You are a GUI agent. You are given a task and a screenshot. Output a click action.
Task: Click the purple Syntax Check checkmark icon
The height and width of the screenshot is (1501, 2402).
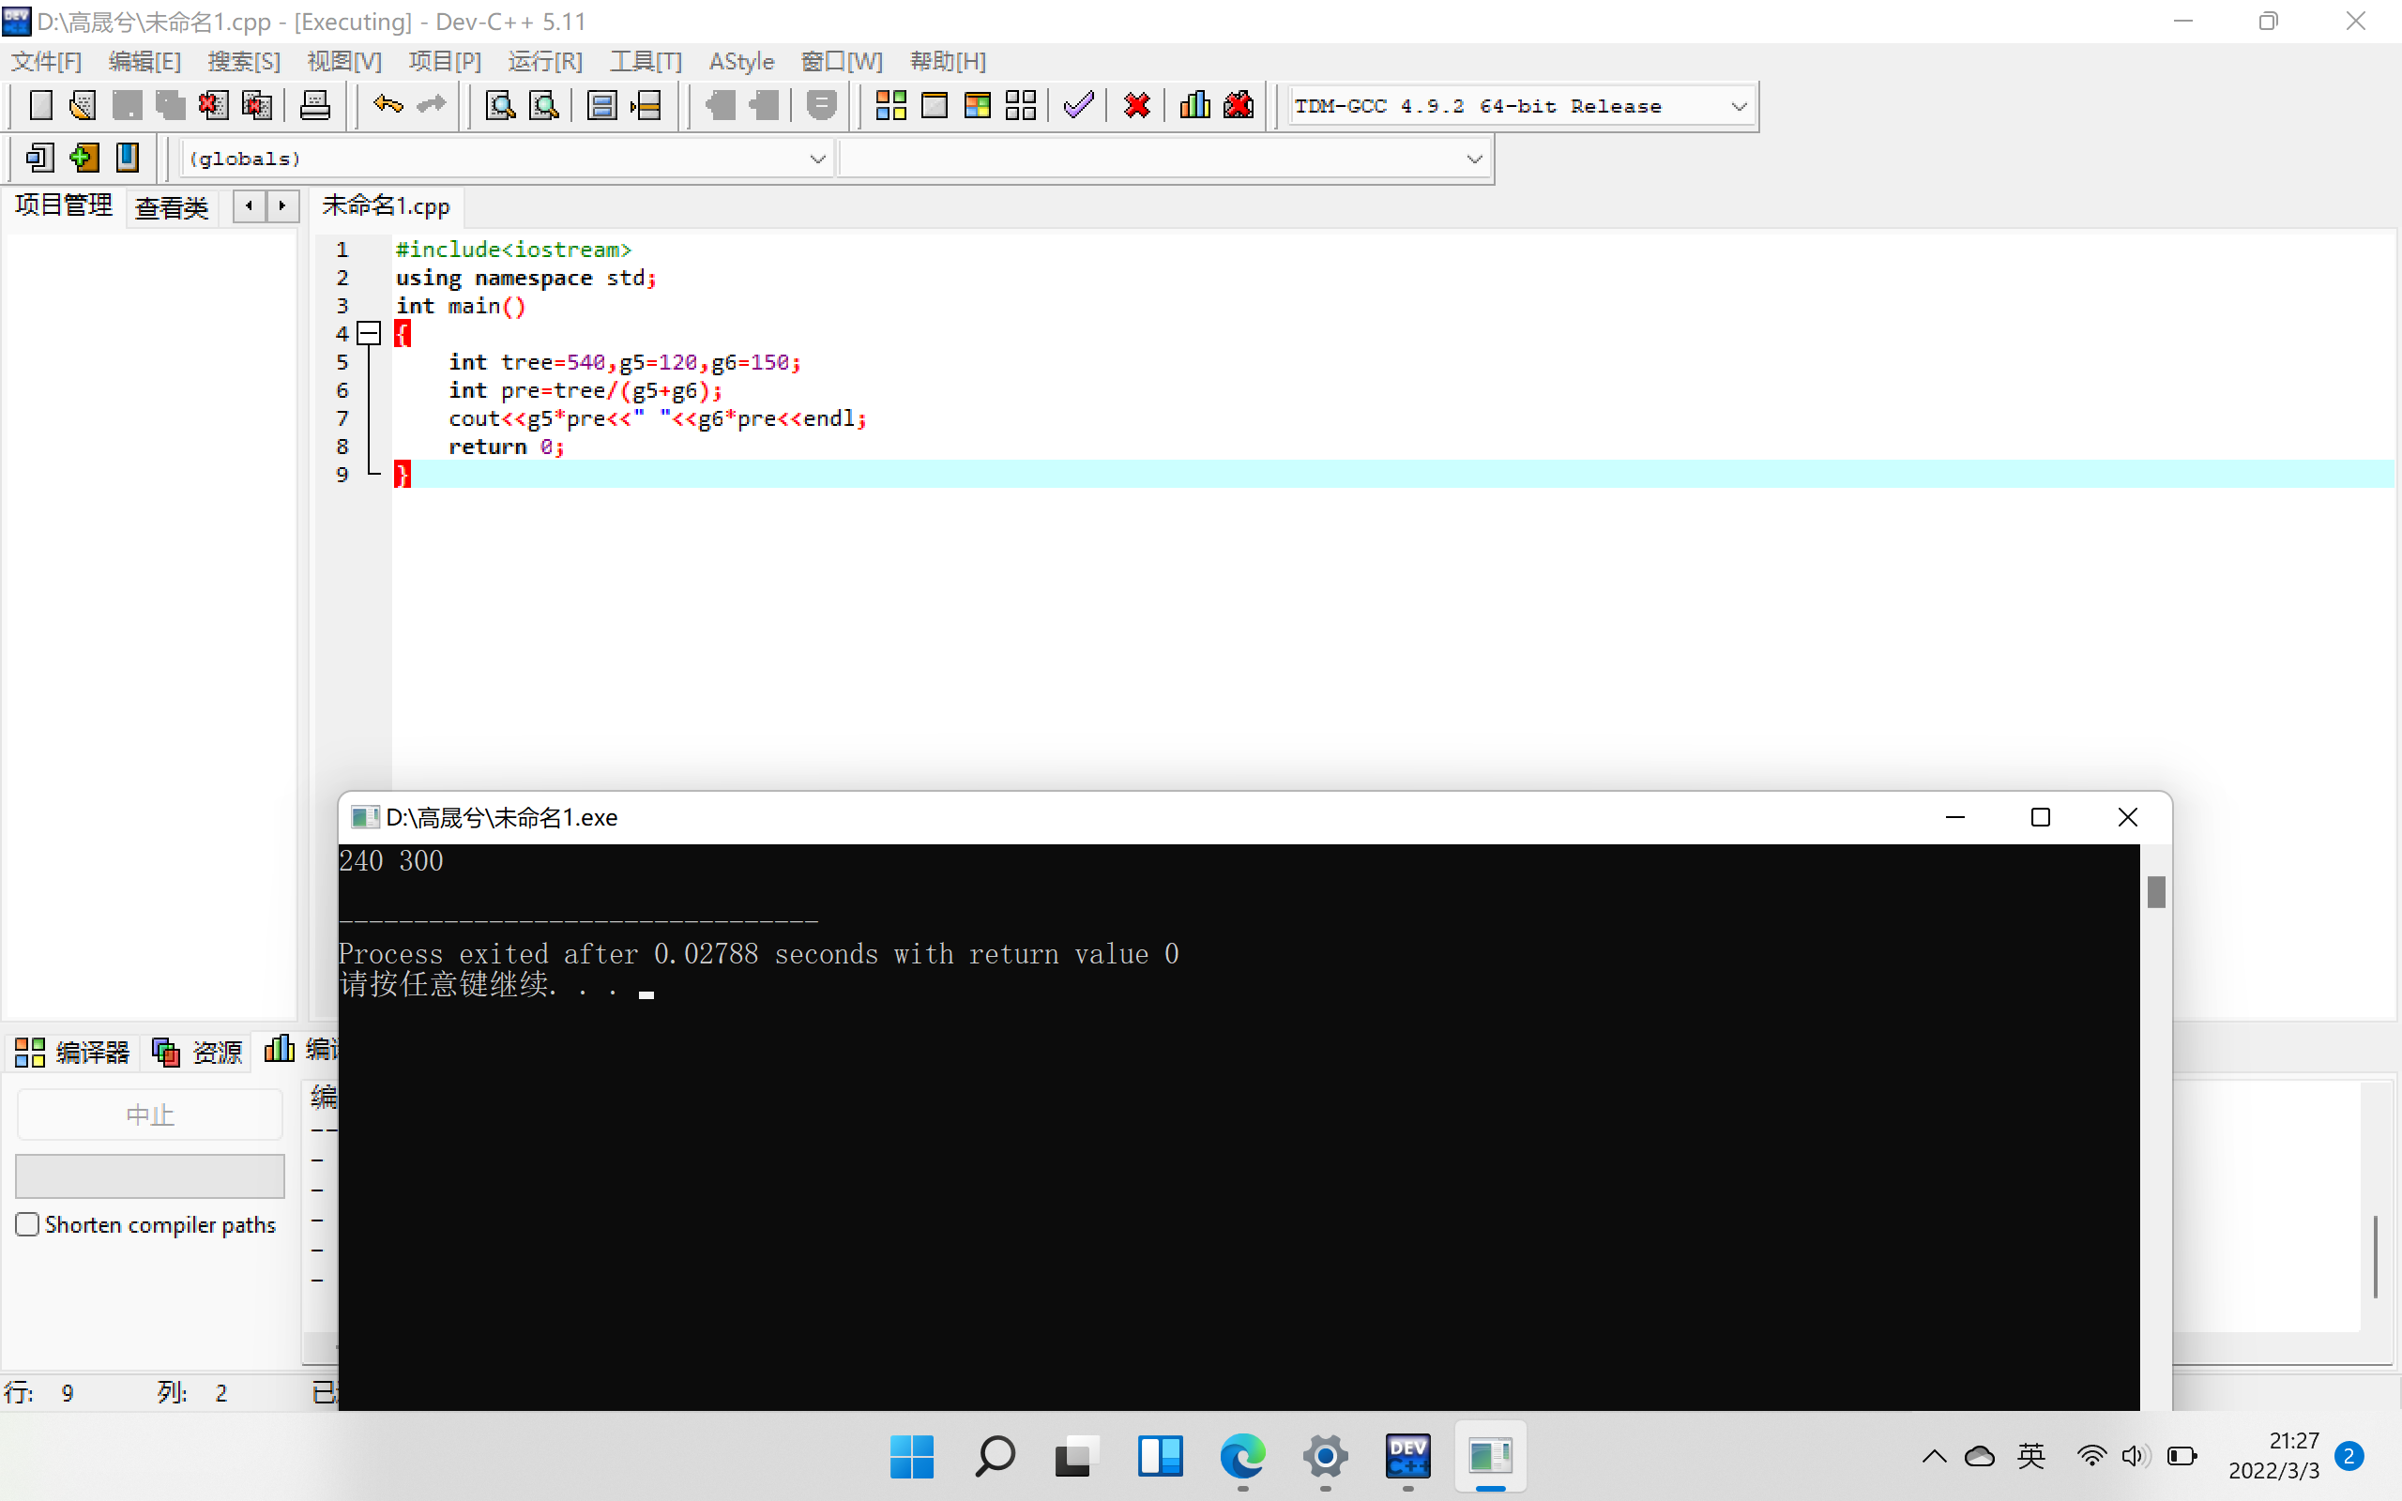[x=1078, y=105]
